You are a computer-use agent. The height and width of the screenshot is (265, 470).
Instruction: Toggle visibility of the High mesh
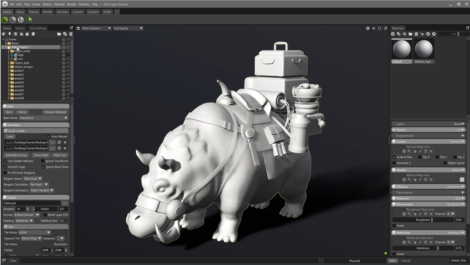(x=68, y=55)
